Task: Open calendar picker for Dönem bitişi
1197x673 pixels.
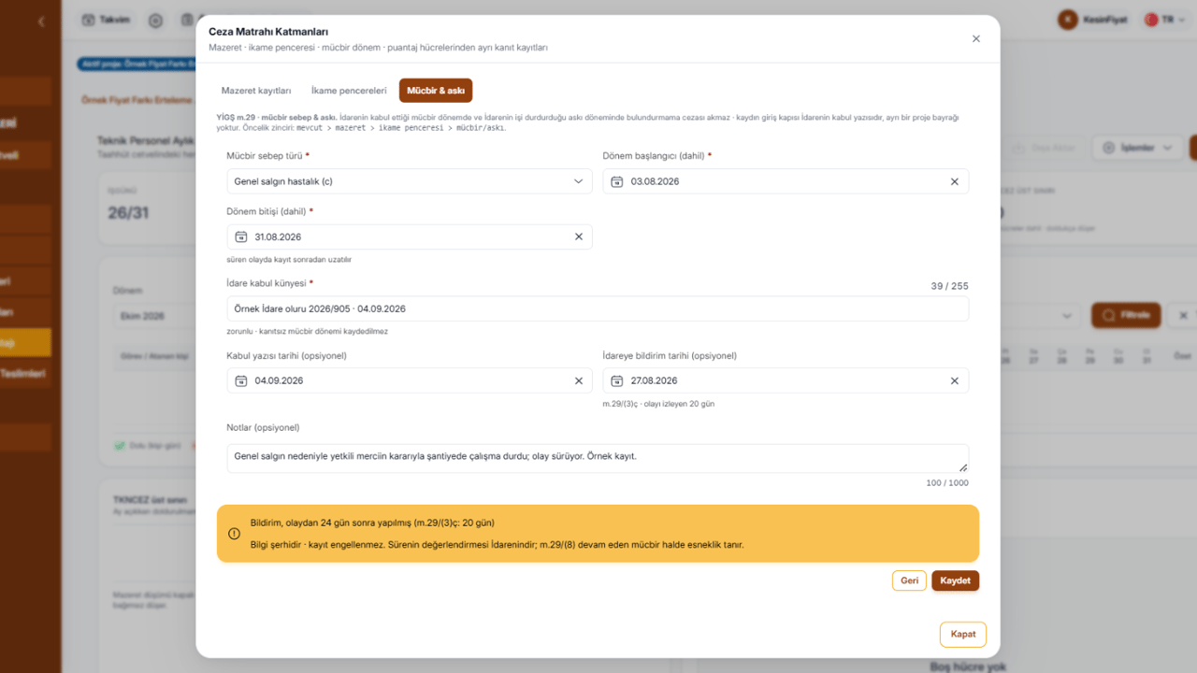Action: pos(240,236)
